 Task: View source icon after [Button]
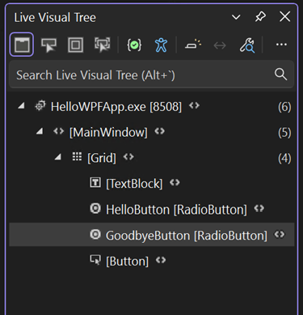tap(161, 260)
